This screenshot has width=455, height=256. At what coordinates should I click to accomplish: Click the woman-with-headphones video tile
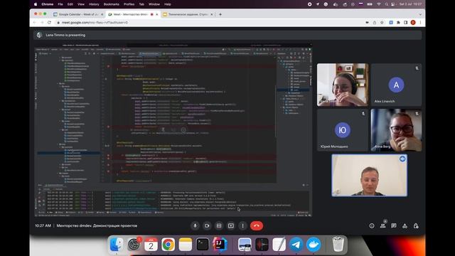point(343,85)
